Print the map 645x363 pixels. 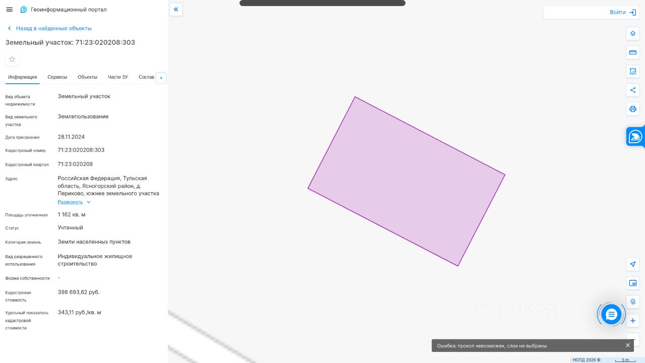[x=633, y=109]
